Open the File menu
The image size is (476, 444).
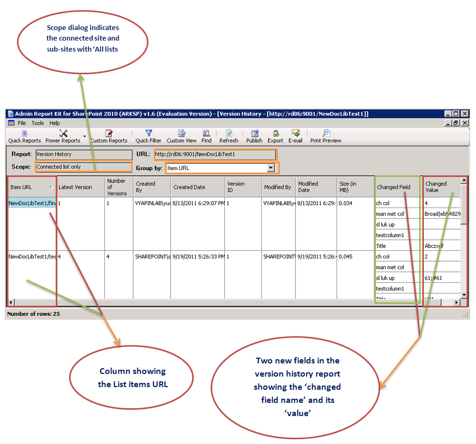[x=22, y=123]
